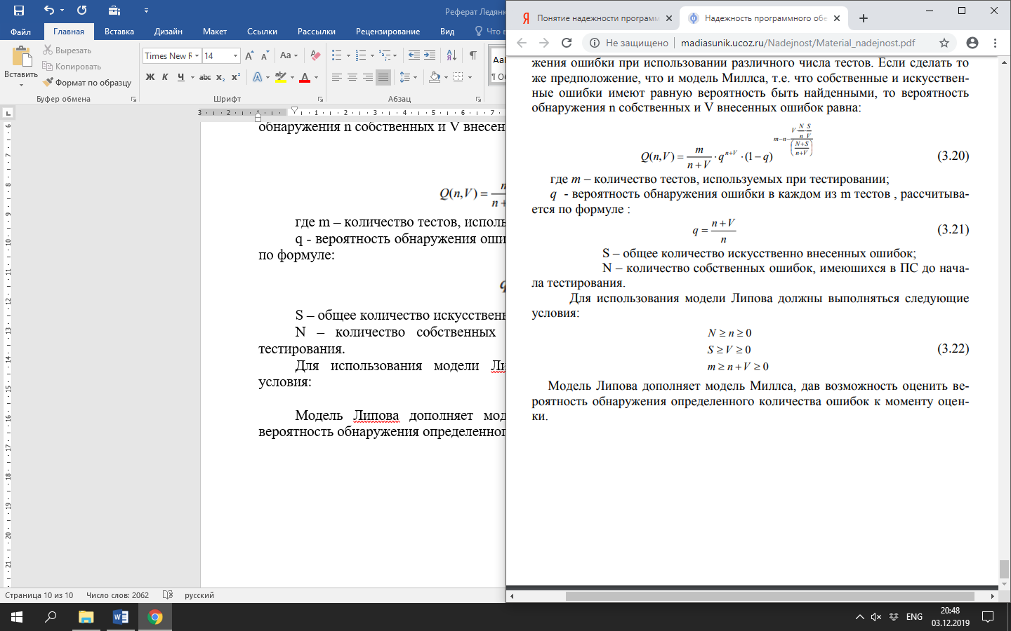Viewport: 1011px width, 631px height.
Task: Open the font color dropdown arrow
Action: click(317, 77)
